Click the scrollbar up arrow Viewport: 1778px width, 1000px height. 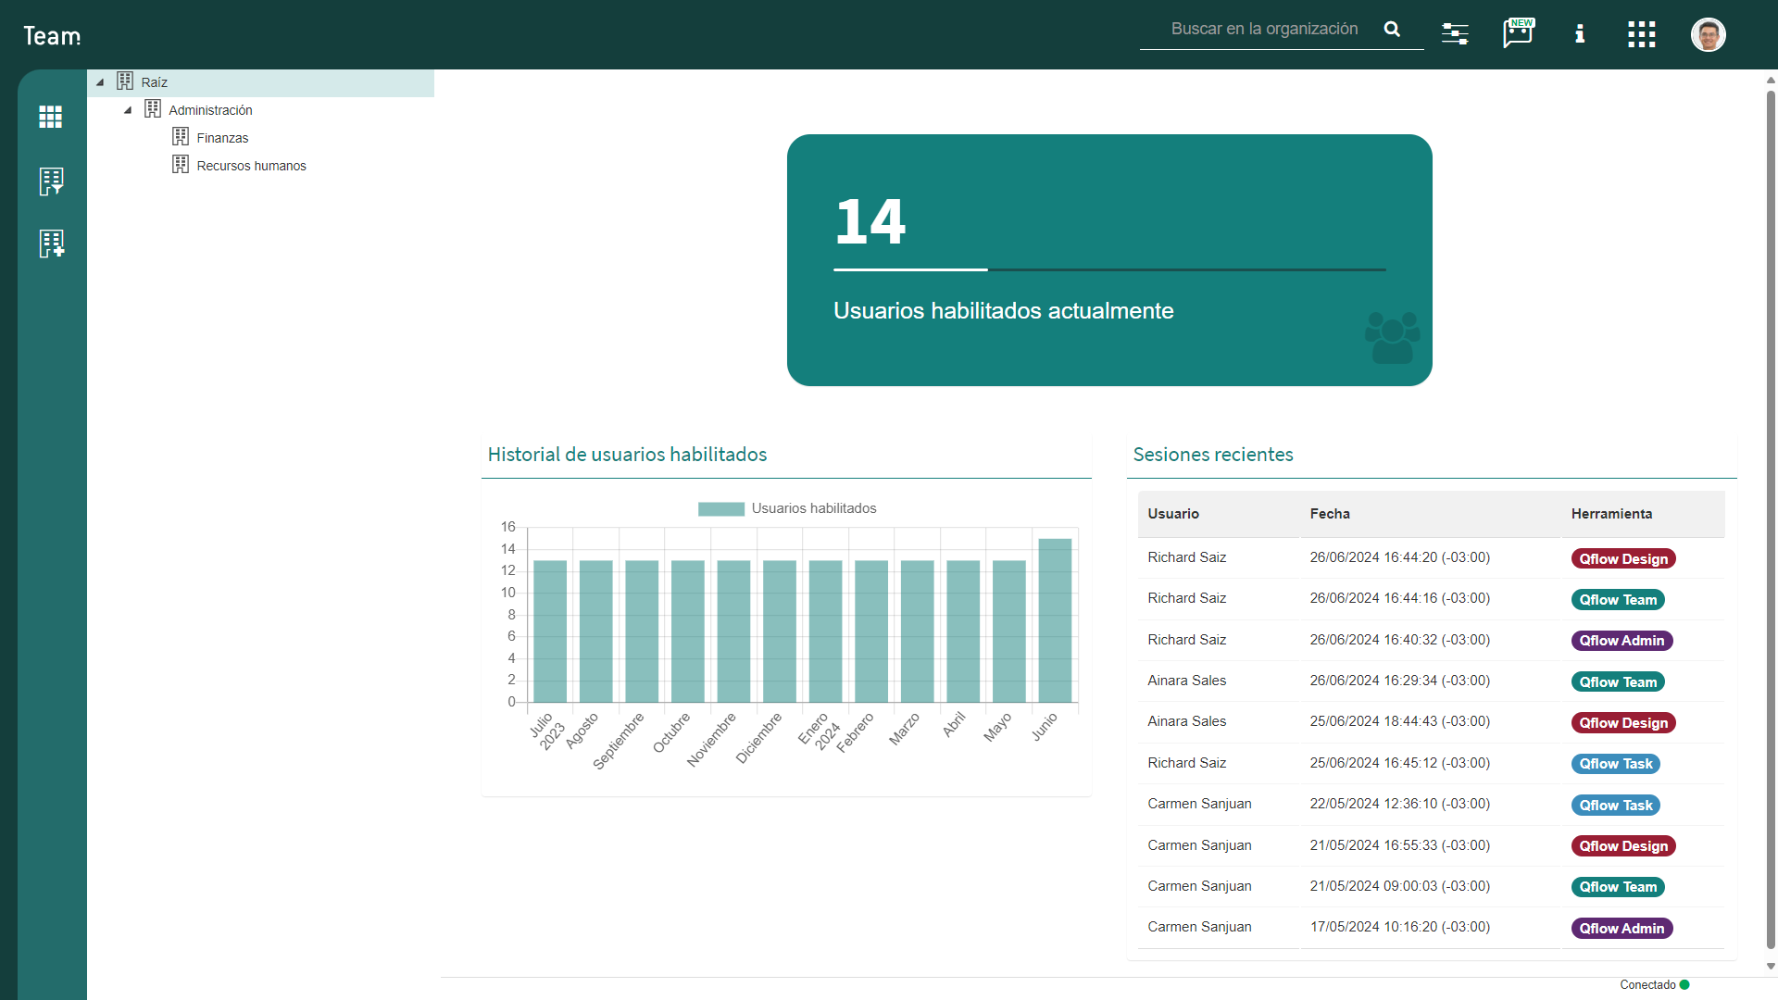click(1771, 81)
